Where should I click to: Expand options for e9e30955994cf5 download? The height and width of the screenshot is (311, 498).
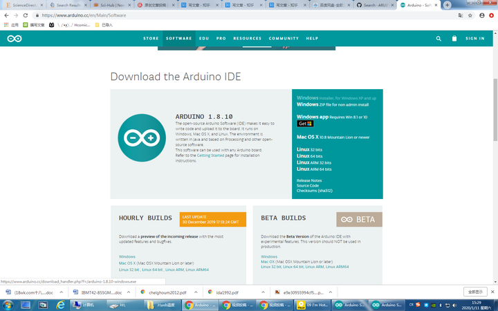pos(331,292)
